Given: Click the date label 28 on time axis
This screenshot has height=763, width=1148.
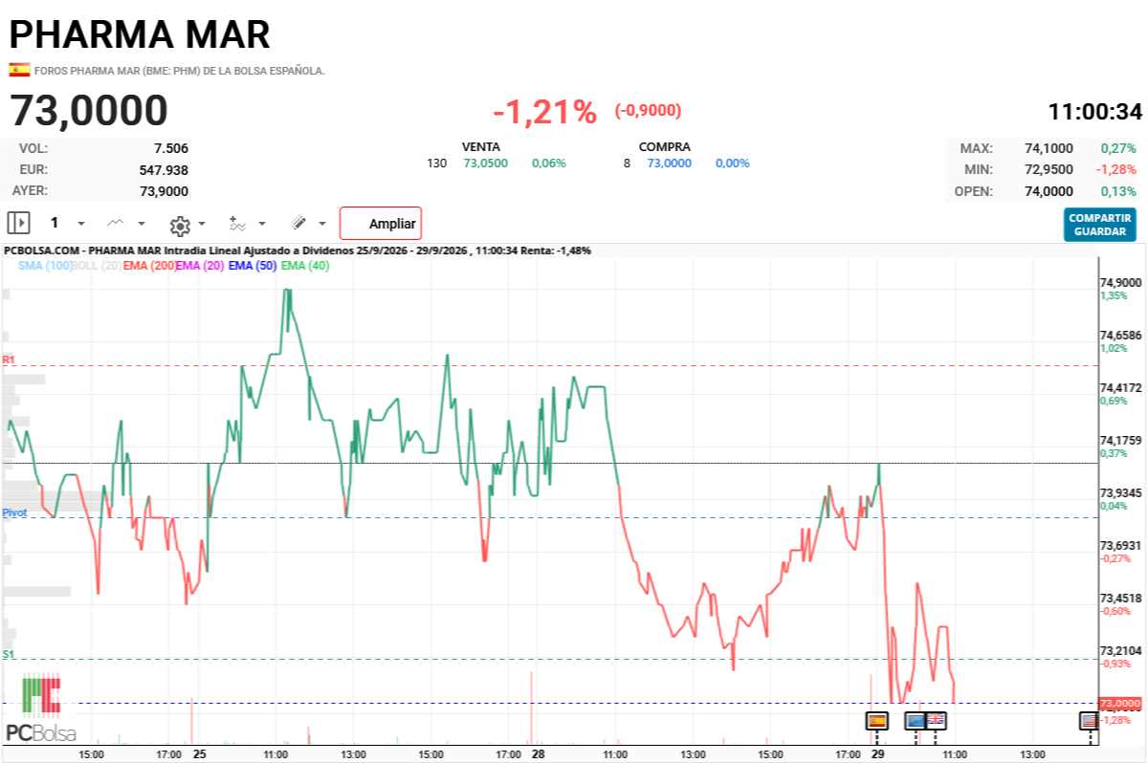Looking at the screenshot, I should [x=539, y=753].
